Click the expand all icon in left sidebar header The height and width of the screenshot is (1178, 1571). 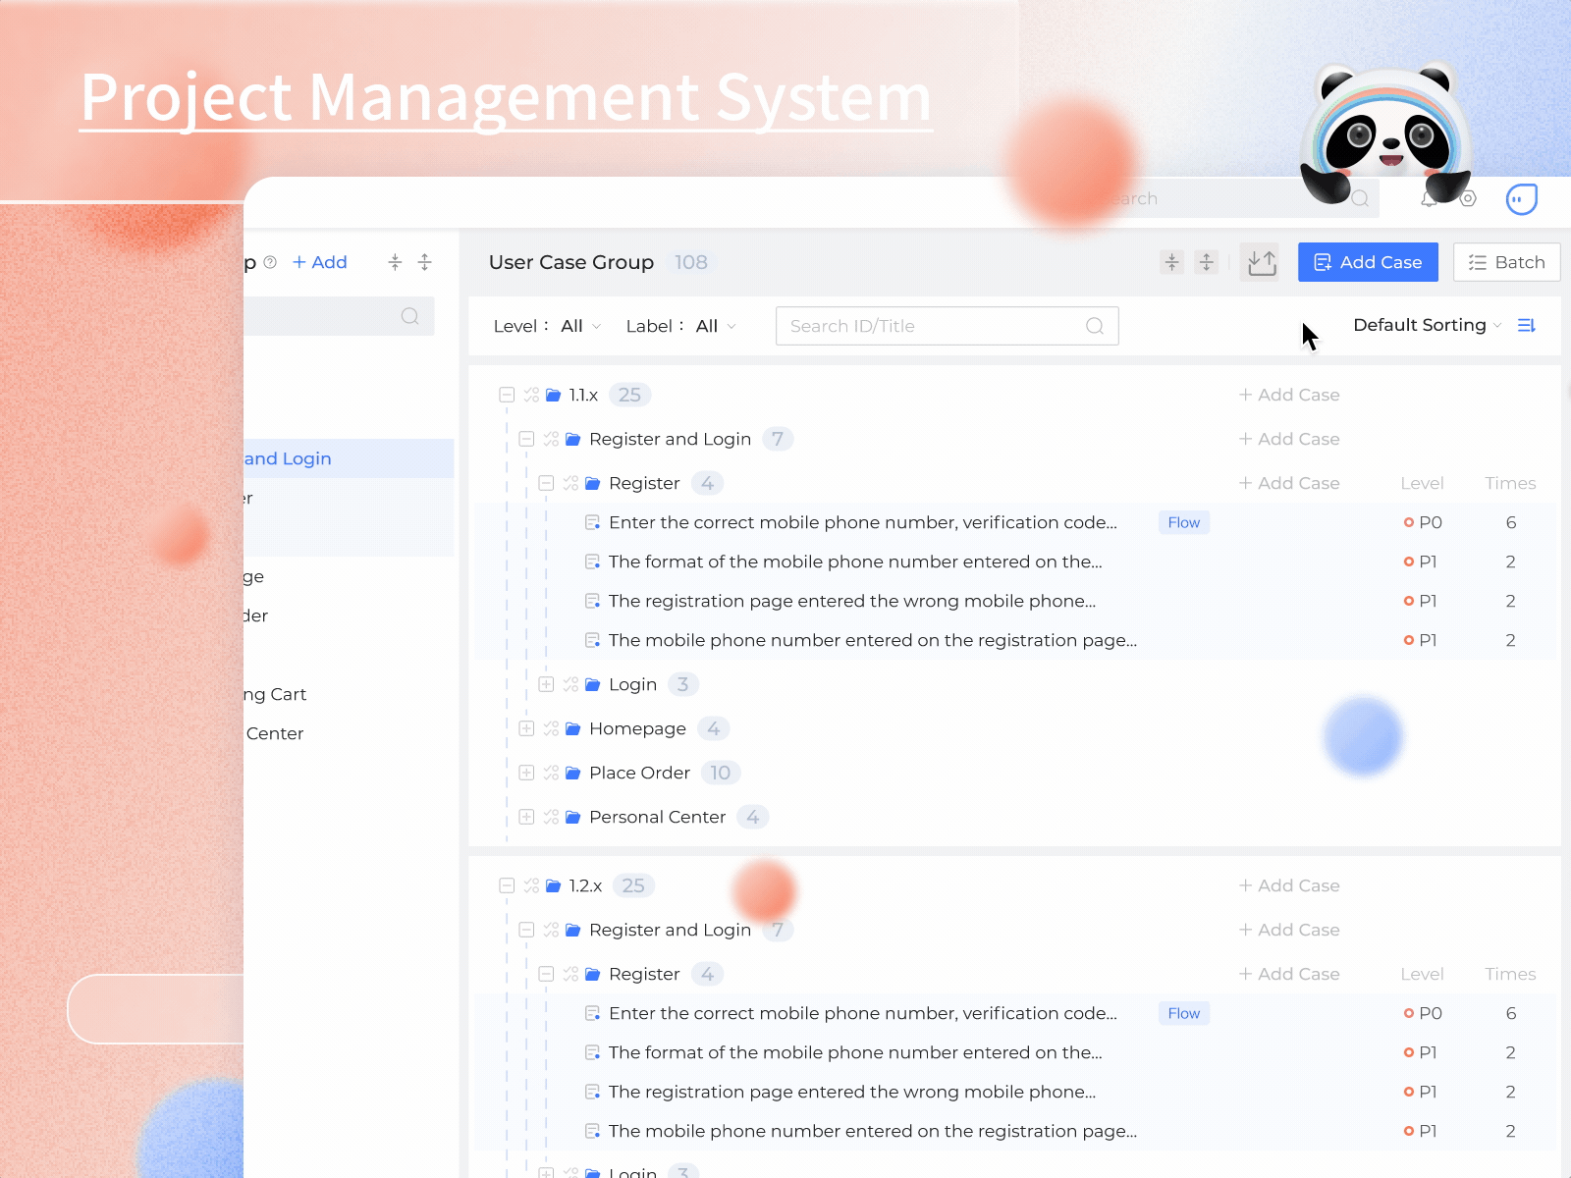pos(424,262)
